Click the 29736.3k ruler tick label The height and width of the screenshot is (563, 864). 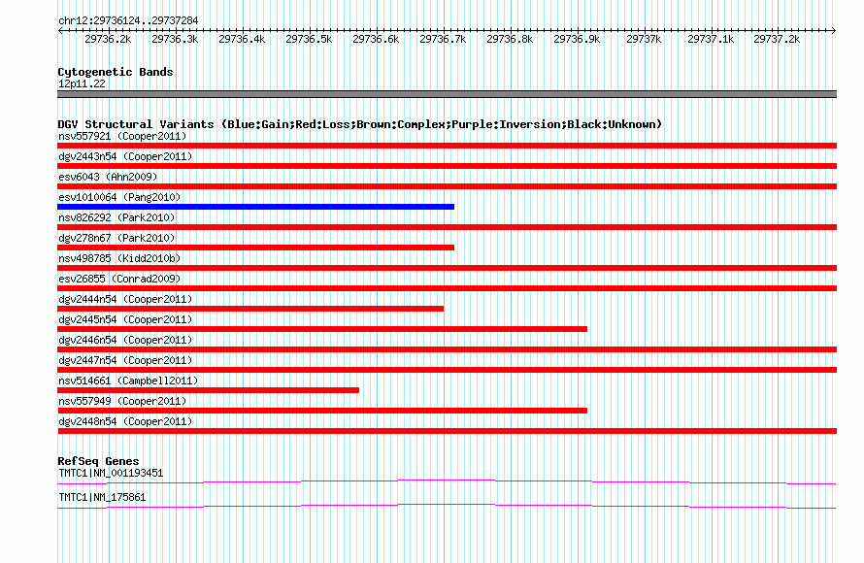point(175,39)
